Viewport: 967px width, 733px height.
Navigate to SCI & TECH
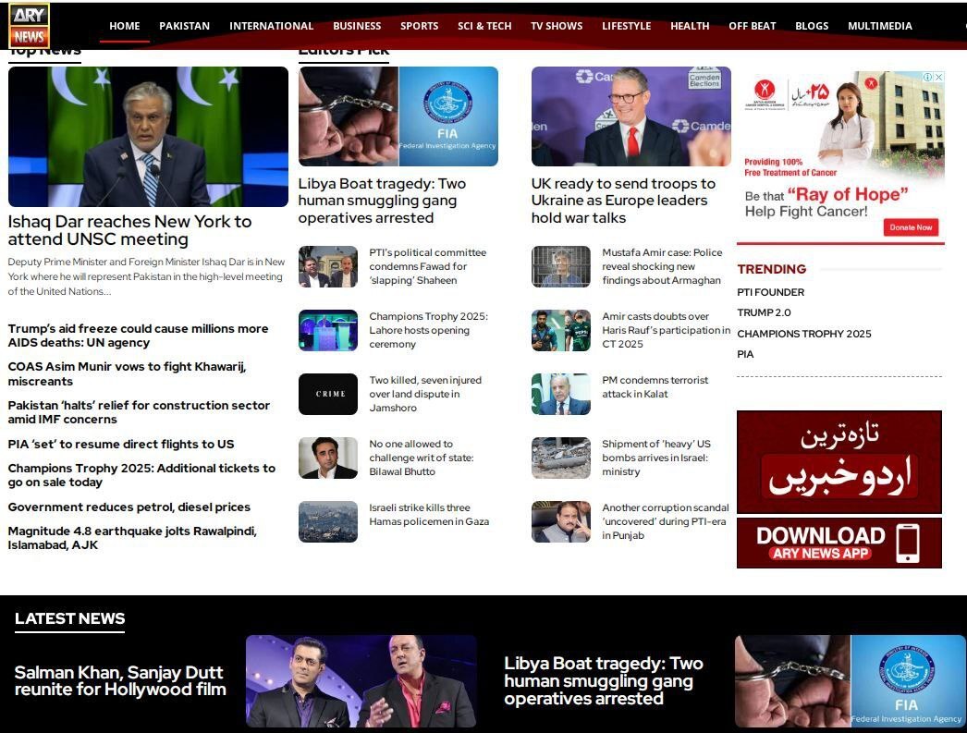click(484, 26)
